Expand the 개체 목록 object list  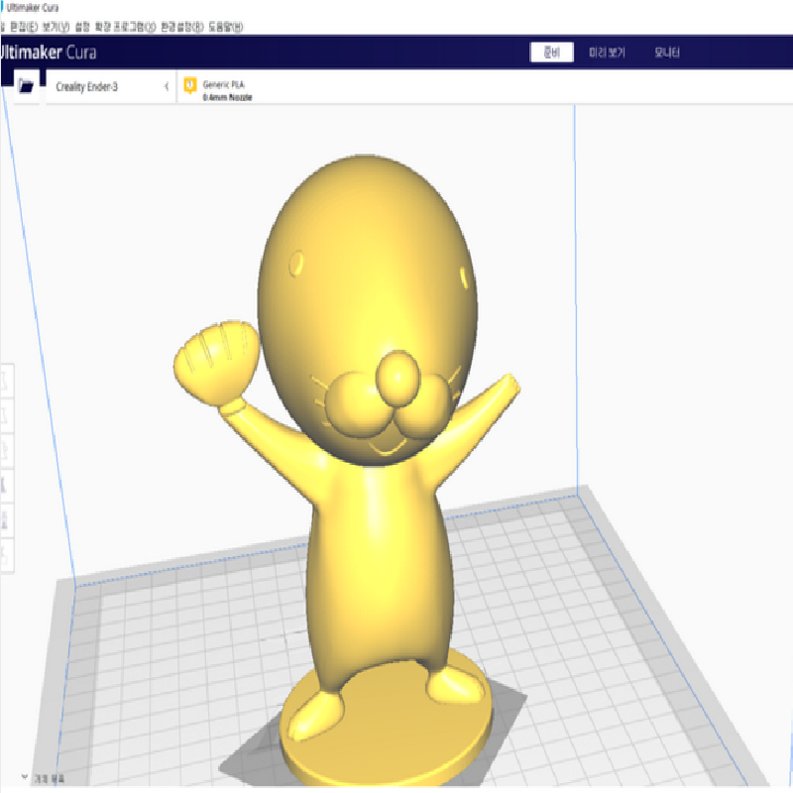click(x=44, y=778)
